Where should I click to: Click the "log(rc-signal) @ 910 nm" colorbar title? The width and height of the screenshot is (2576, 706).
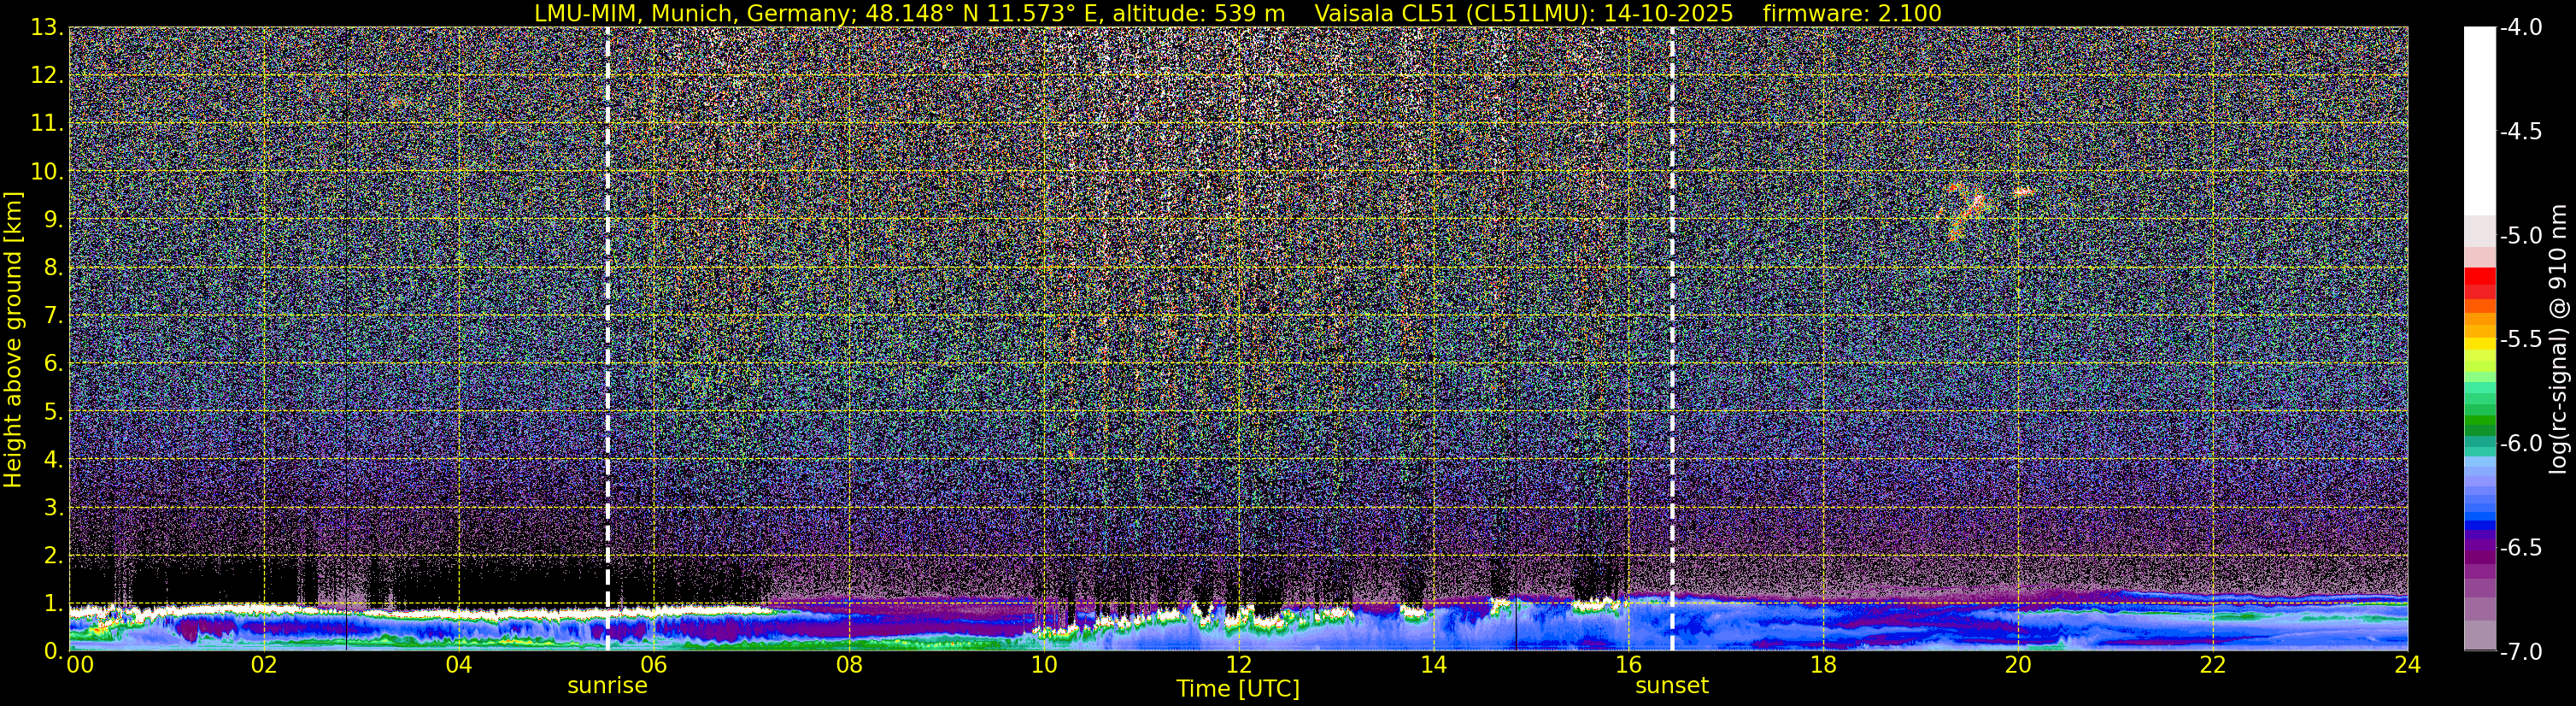point(2559,339)
